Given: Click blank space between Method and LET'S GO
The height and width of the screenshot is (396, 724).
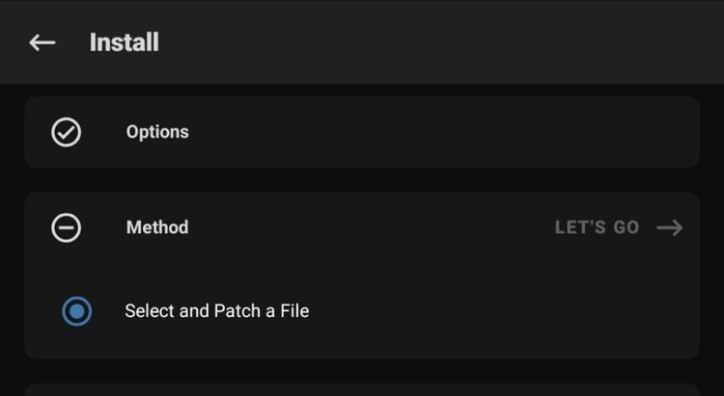Looking at the screenshot, I should coord(367,227).
